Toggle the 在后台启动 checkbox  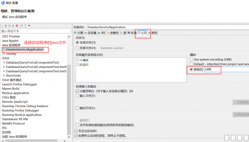[76, 131]
